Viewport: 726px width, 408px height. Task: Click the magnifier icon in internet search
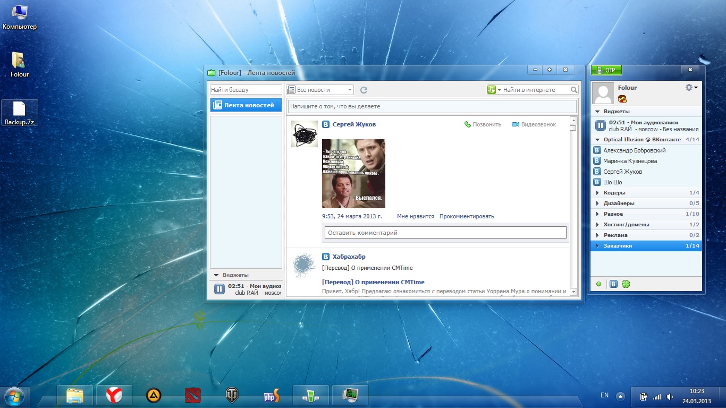[574, 90]
